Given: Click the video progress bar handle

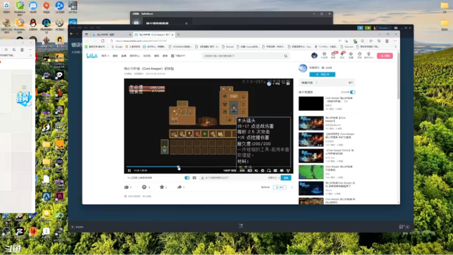Looking at the screenshot, I should (178, 167).
